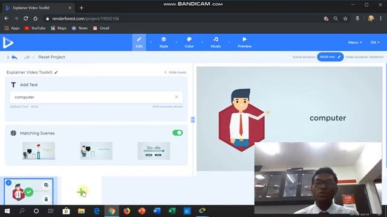387x217 pixels.
Task: Open a new browser tab
Action: coord(82,8)
